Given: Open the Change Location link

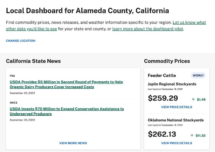Looking at the screenshot, I should (20, 41).
